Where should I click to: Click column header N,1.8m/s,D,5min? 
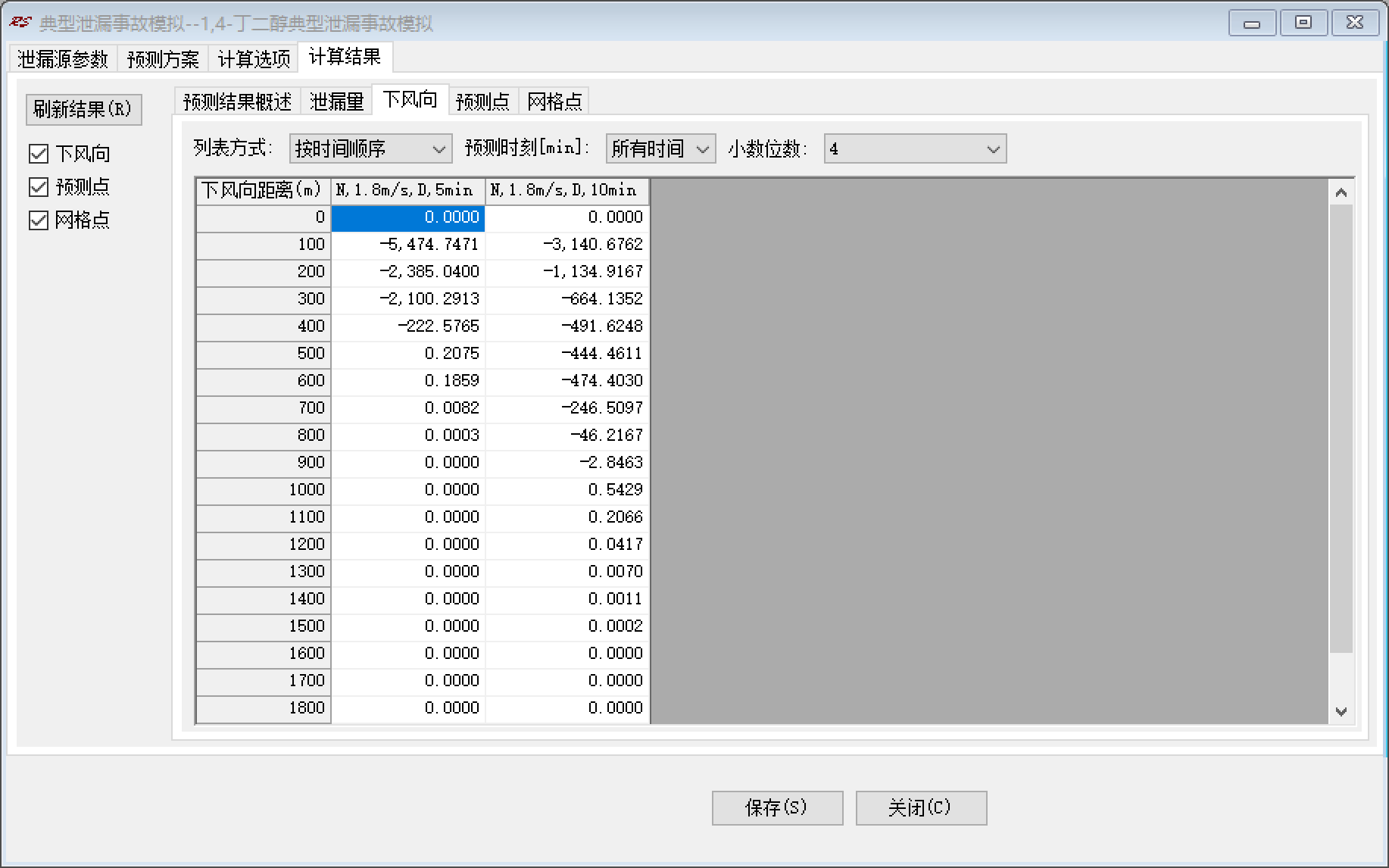[x=407, y=190]
